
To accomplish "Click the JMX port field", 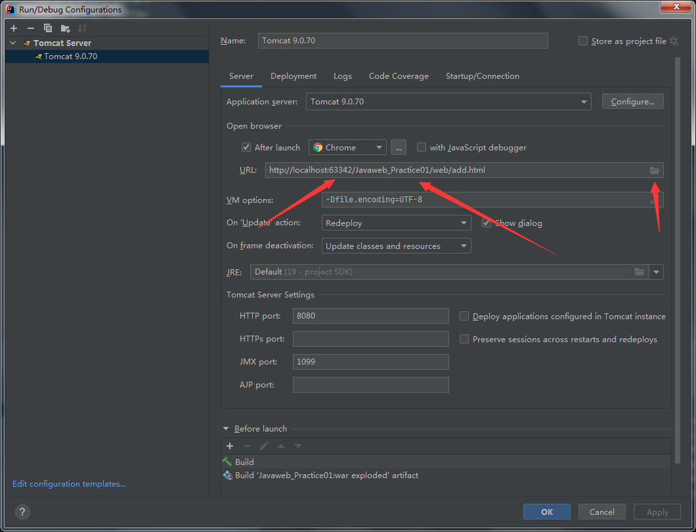I will pyautogui.click(x=370, y=362).
